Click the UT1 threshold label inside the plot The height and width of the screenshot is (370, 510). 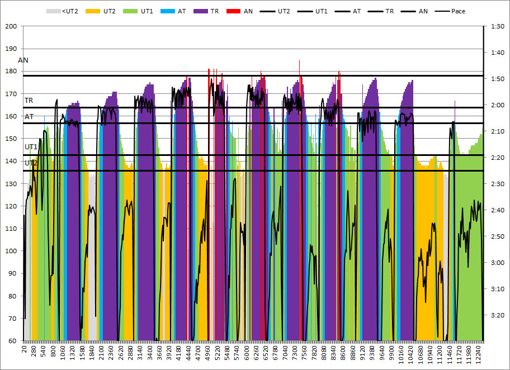coord(31,146)
